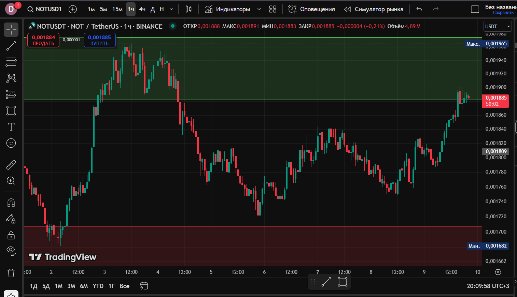Open the emoji sticker tool
The height and width of the screenshot is (297, 517).
click(11, 143)
